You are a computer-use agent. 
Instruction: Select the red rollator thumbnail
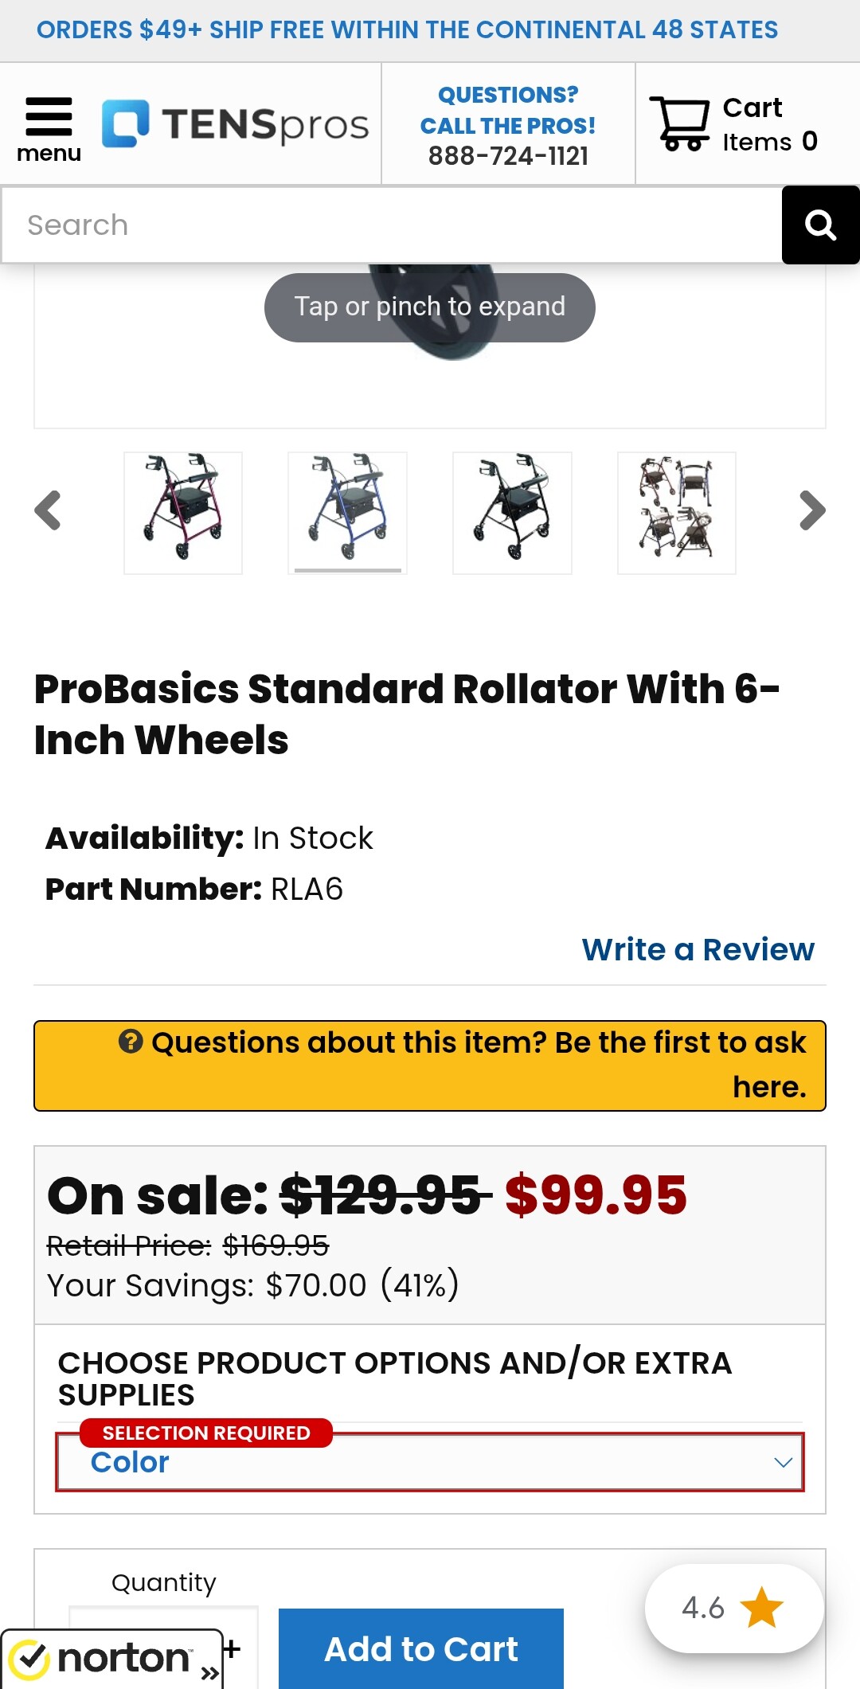[183, 512]
